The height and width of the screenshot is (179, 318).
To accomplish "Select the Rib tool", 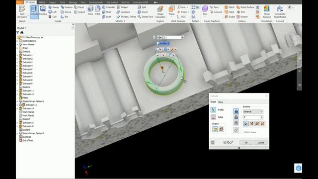I will (65, 16).
